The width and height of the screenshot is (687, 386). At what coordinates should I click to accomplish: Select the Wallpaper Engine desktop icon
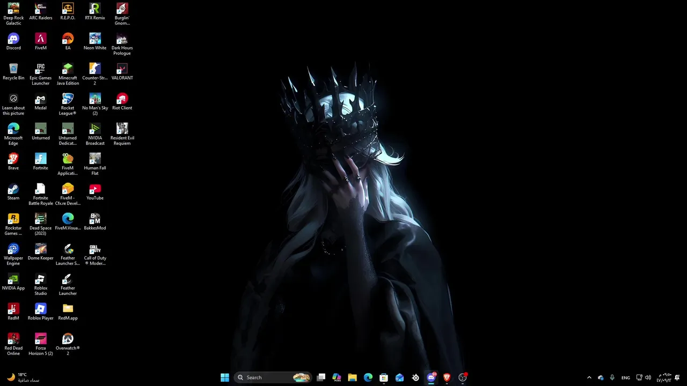click(x=13, y=254)
